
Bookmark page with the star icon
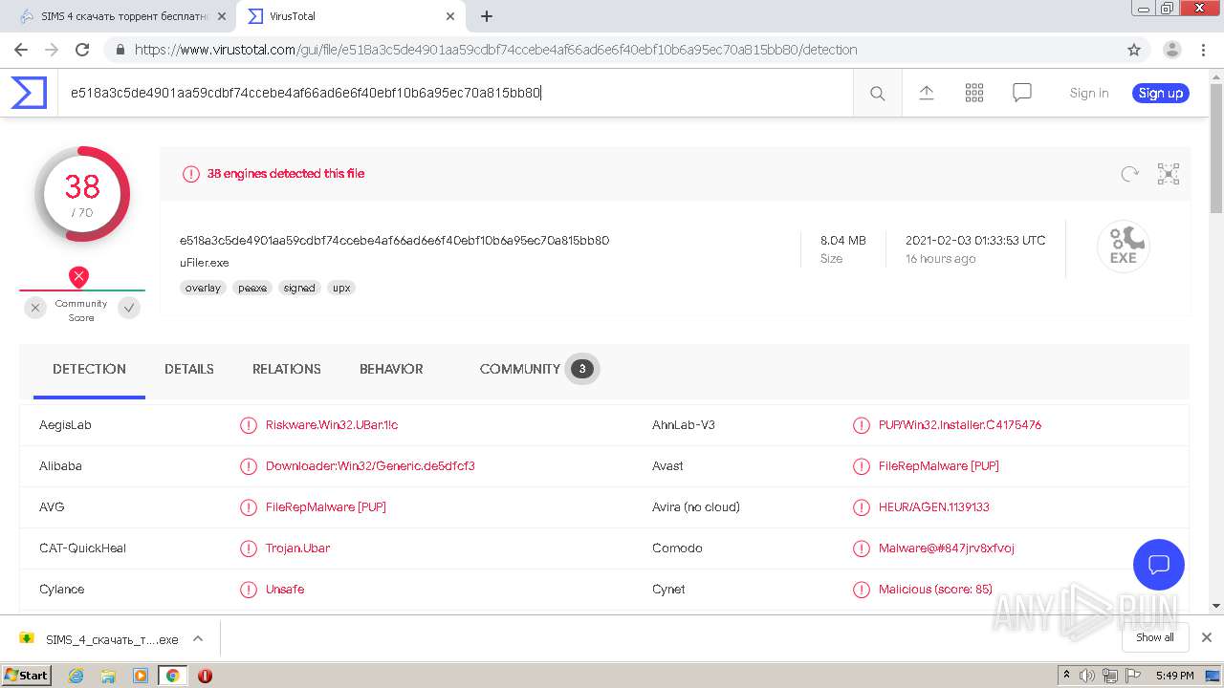(x=1134, y=50)
